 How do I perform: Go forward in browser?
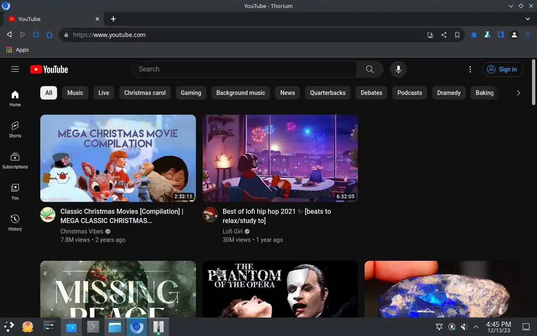[23, 35]
